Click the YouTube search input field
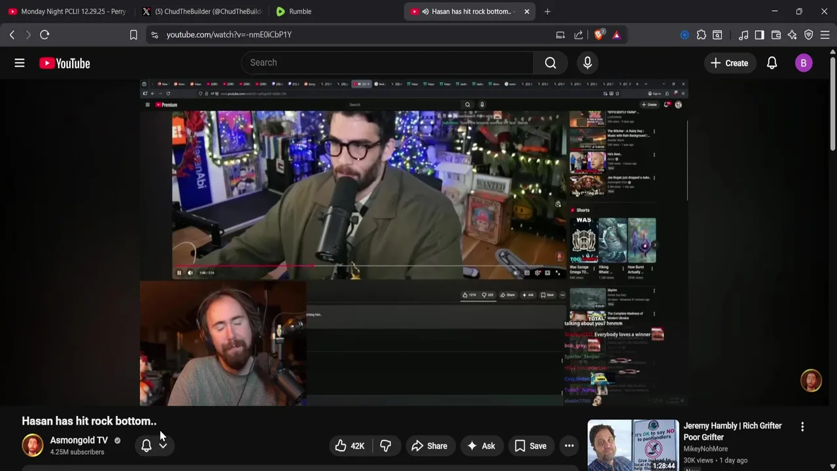This screenshot has width=837, height=471. pos(388,63)
